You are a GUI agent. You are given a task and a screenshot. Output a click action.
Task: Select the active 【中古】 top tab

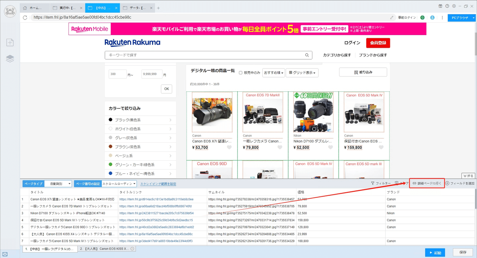(x=102, y=8)
